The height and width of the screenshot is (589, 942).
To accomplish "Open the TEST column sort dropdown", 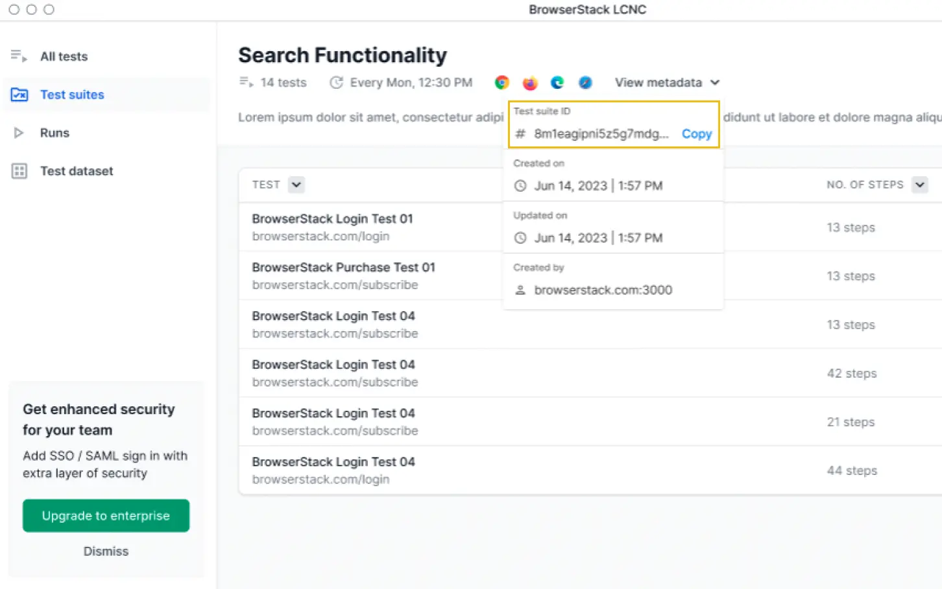I will click(x=296, y=185).
